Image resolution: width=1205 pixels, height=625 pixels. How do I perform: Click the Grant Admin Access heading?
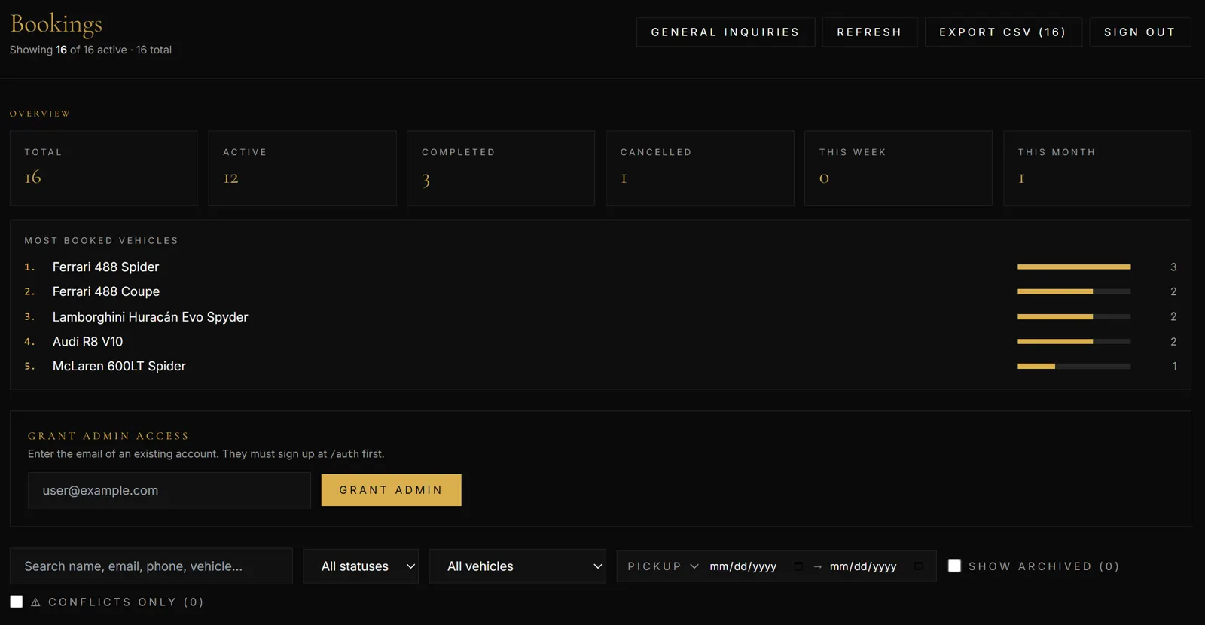pyautogui.click(x=108, y=436)
